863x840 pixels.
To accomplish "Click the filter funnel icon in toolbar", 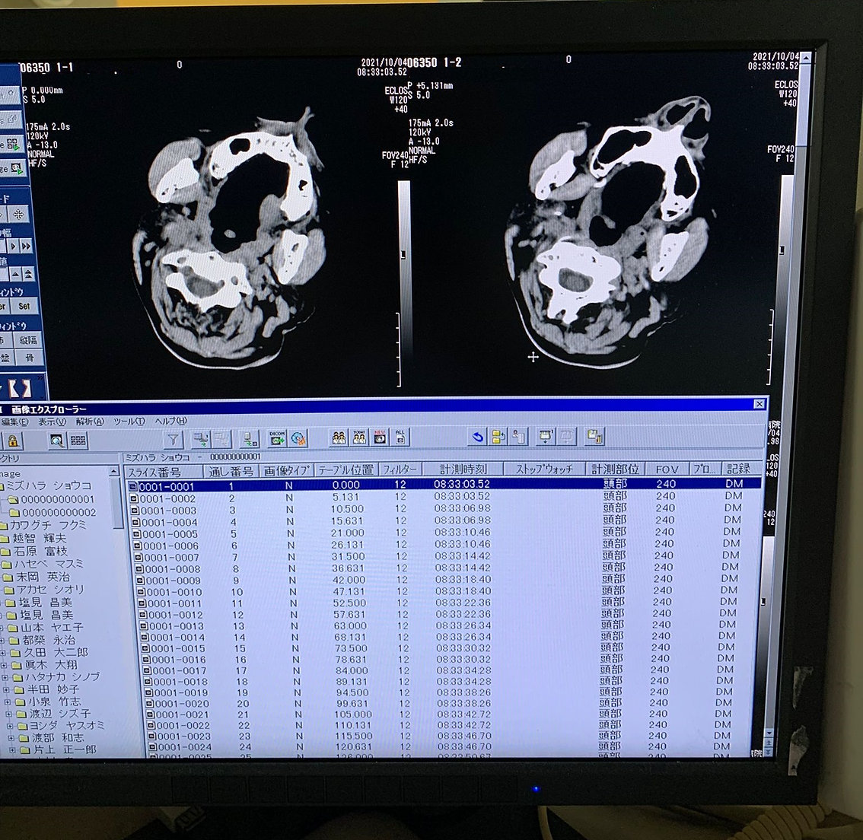I will [174, 438].
